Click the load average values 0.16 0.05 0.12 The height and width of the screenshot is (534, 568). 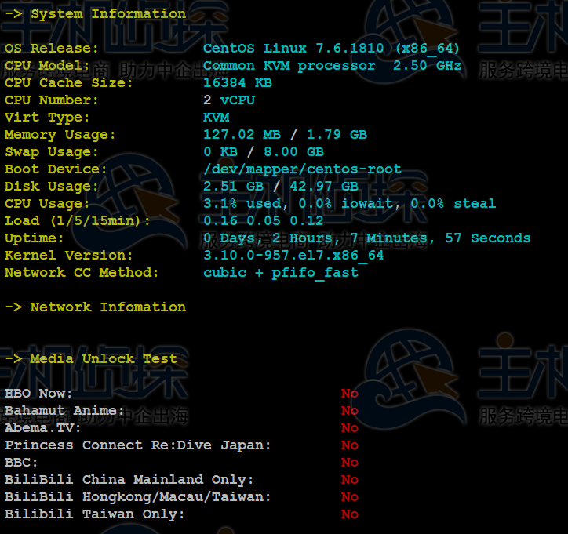[x=252, y=220]
